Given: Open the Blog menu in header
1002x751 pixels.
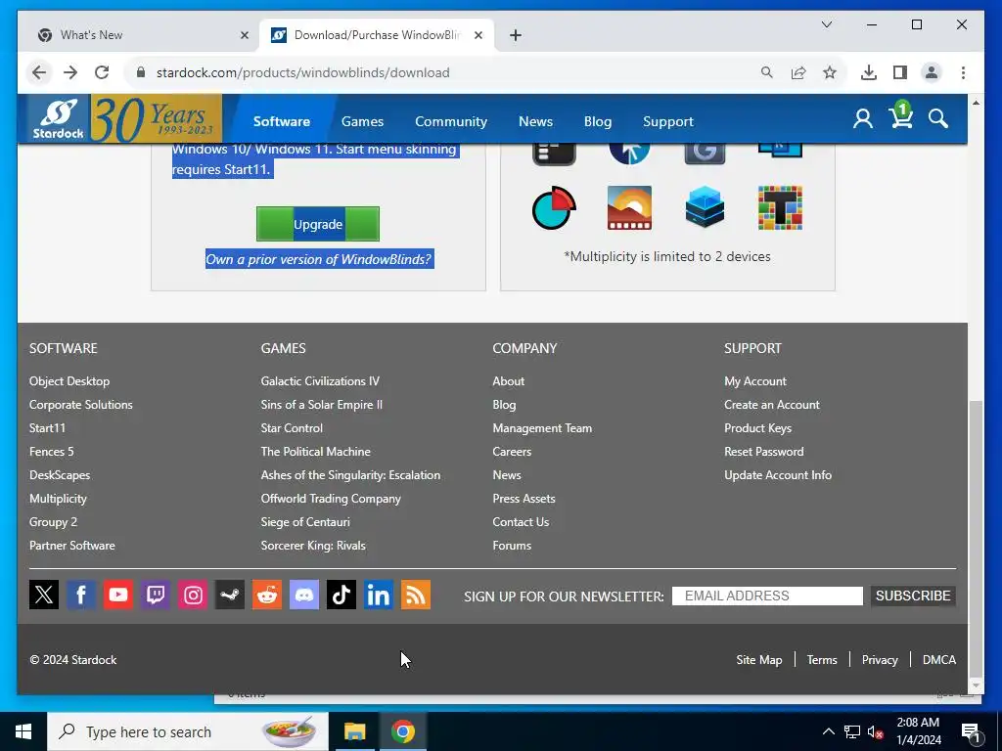Looking at the screenshot, I should (x=598, y=121).
